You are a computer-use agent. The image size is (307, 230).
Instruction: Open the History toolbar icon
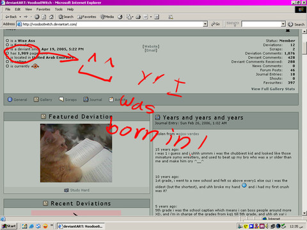click(x=120, y=17)
